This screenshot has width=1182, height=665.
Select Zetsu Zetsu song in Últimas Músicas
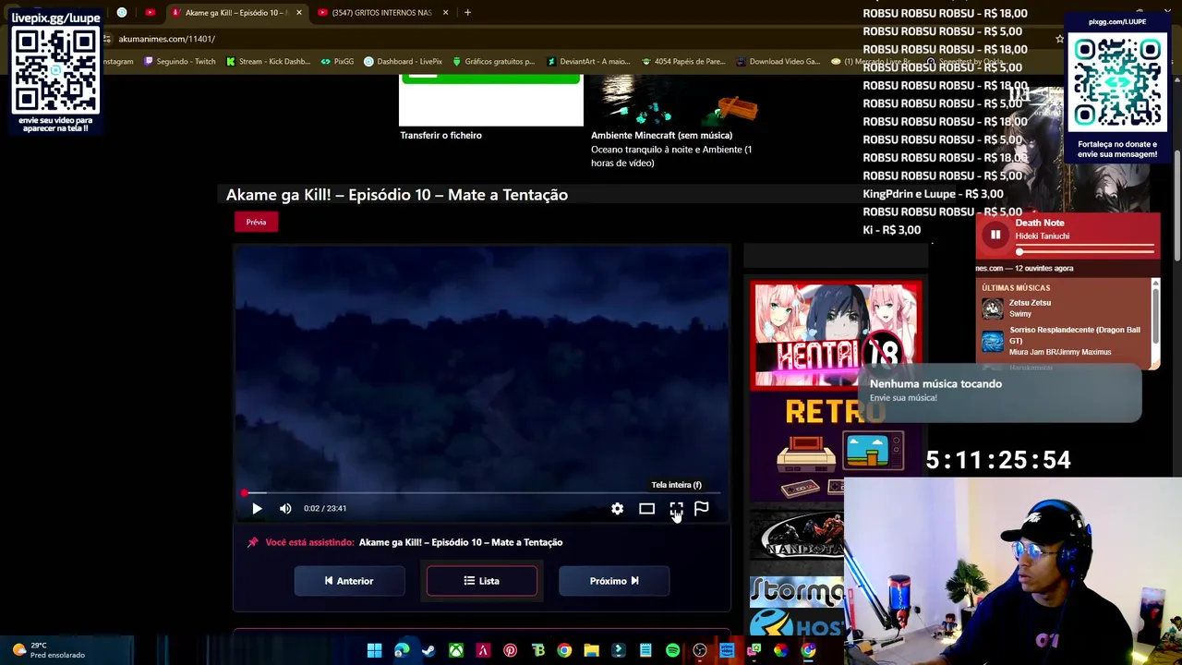pos(1062,308)
